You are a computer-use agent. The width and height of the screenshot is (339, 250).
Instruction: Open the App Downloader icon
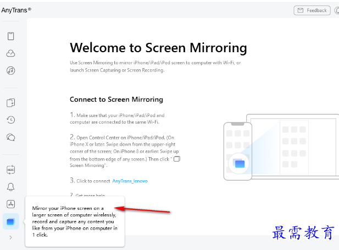point(11,204)
